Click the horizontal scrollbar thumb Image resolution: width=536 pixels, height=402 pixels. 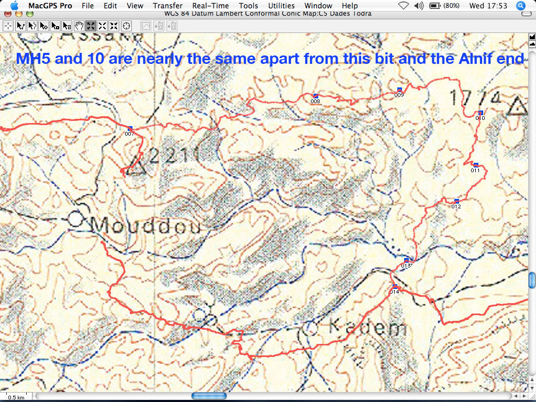209,396
